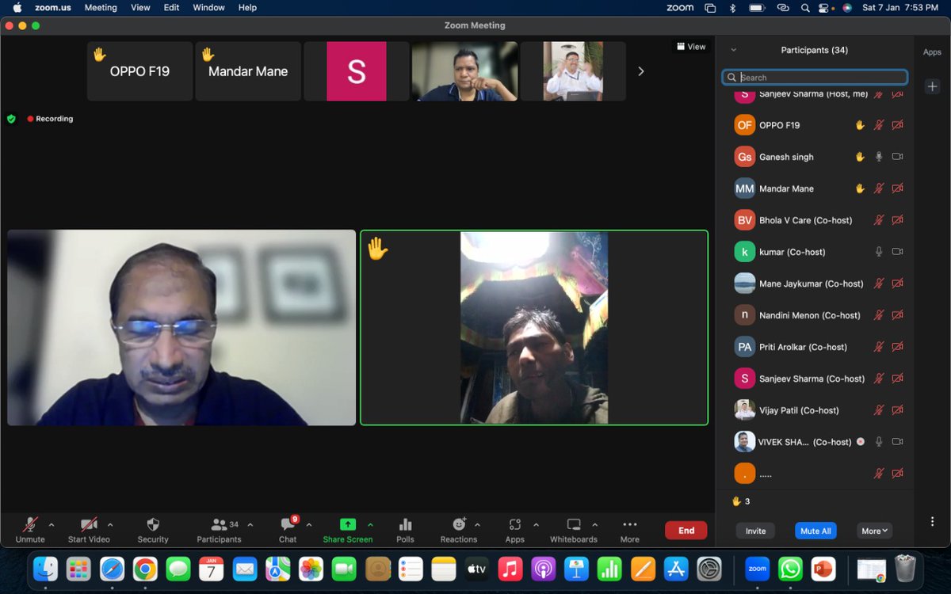Toggle Priti Arolkar muted microphone

point(879,347)
